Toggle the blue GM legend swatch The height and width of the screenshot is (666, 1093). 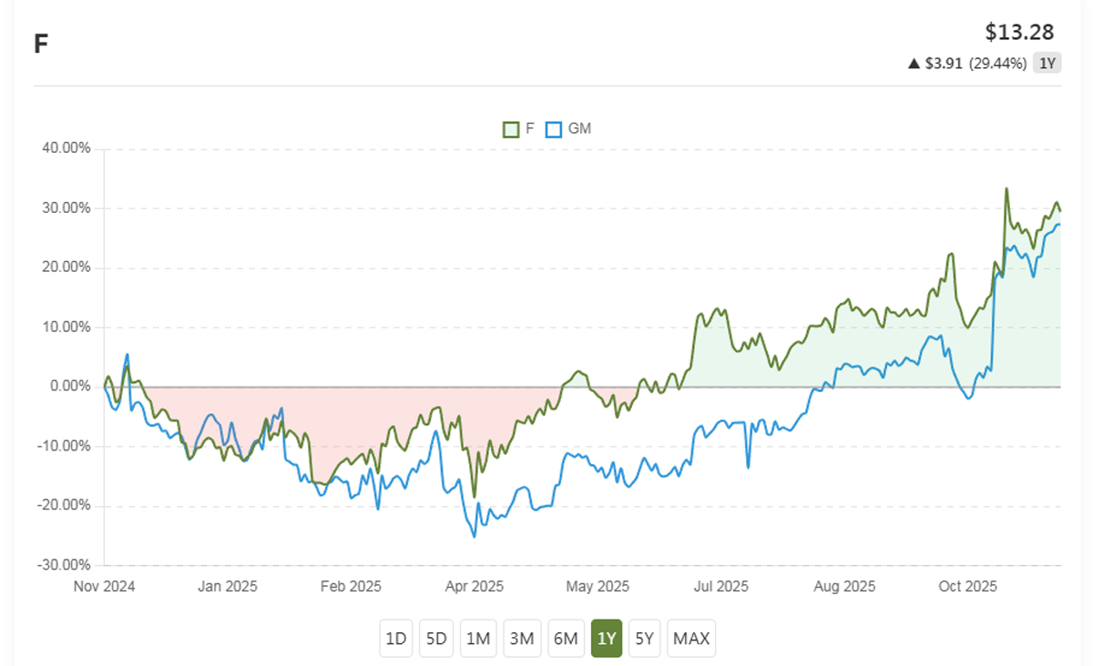pos(553,129)
